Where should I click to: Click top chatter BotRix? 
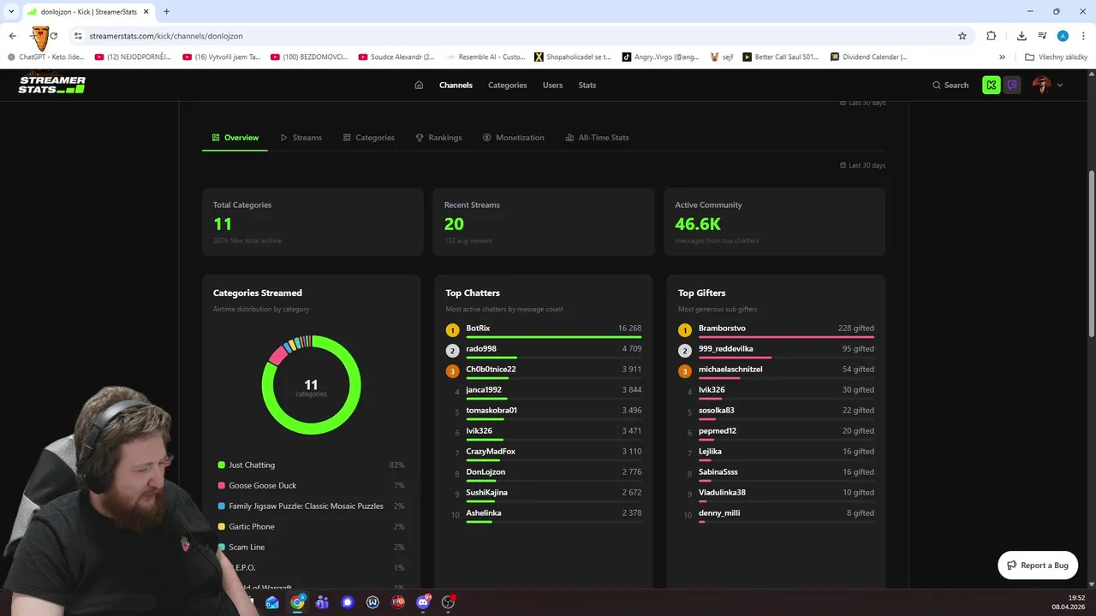coord(478,329)
